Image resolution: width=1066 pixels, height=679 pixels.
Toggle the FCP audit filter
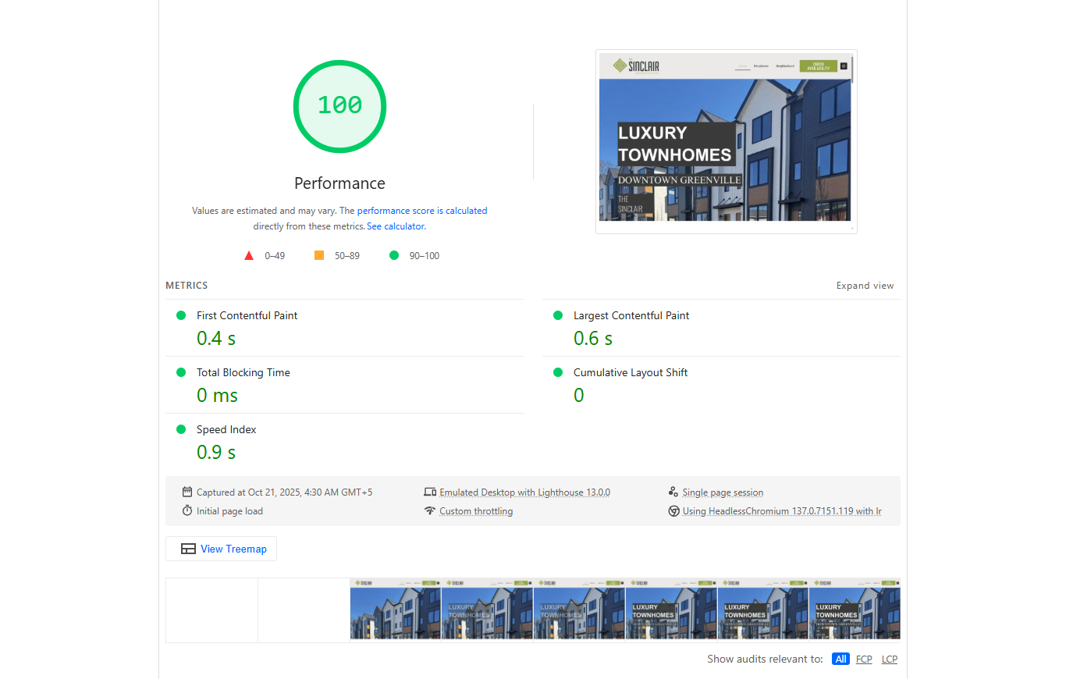tap(864, 659)
